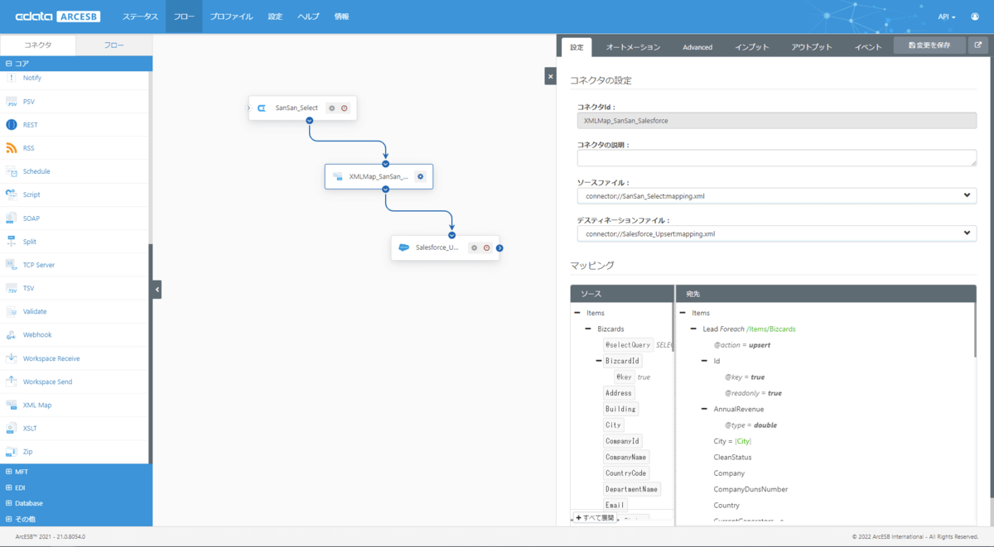This screenshot has height=547, width=994.
Task: Select the XML Map connector icon
Action: pos(12,405)
